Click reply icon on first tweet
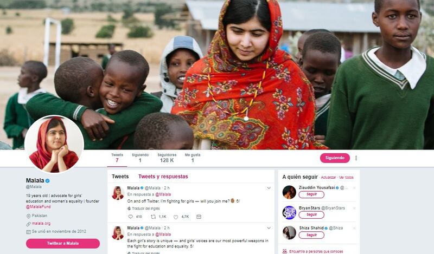The width and height of the screenshot is (434, 254). click(x=131, y=217)
